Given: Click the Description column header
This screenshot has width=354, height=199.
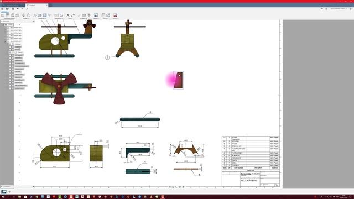Looking at the screenshot, I should pos(258,168).
